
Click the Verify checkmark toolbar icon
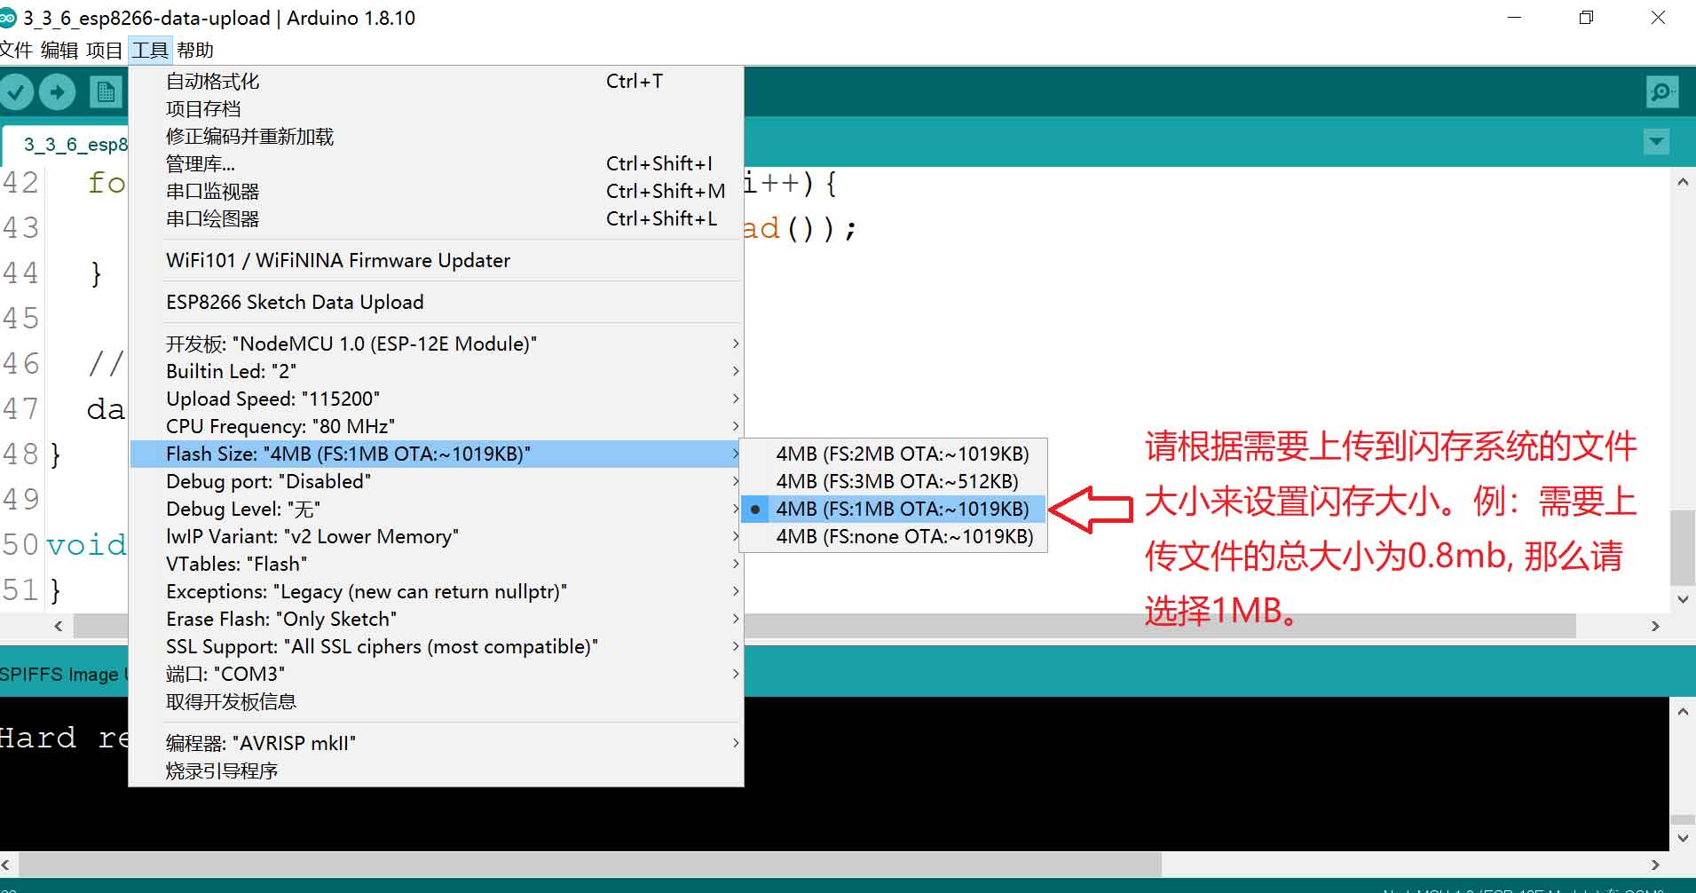(x=15, y=91)
